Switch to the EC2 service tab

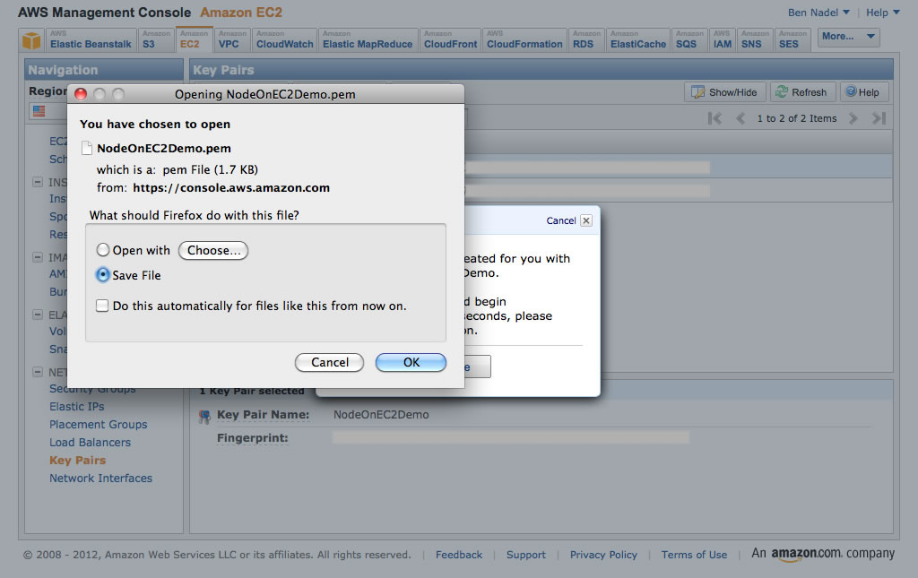click(x=194, y=40)
